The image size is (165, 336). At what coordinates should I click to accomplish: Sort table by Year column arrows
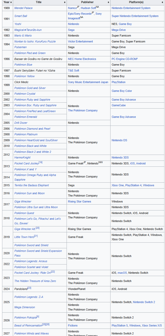point(11,2)
